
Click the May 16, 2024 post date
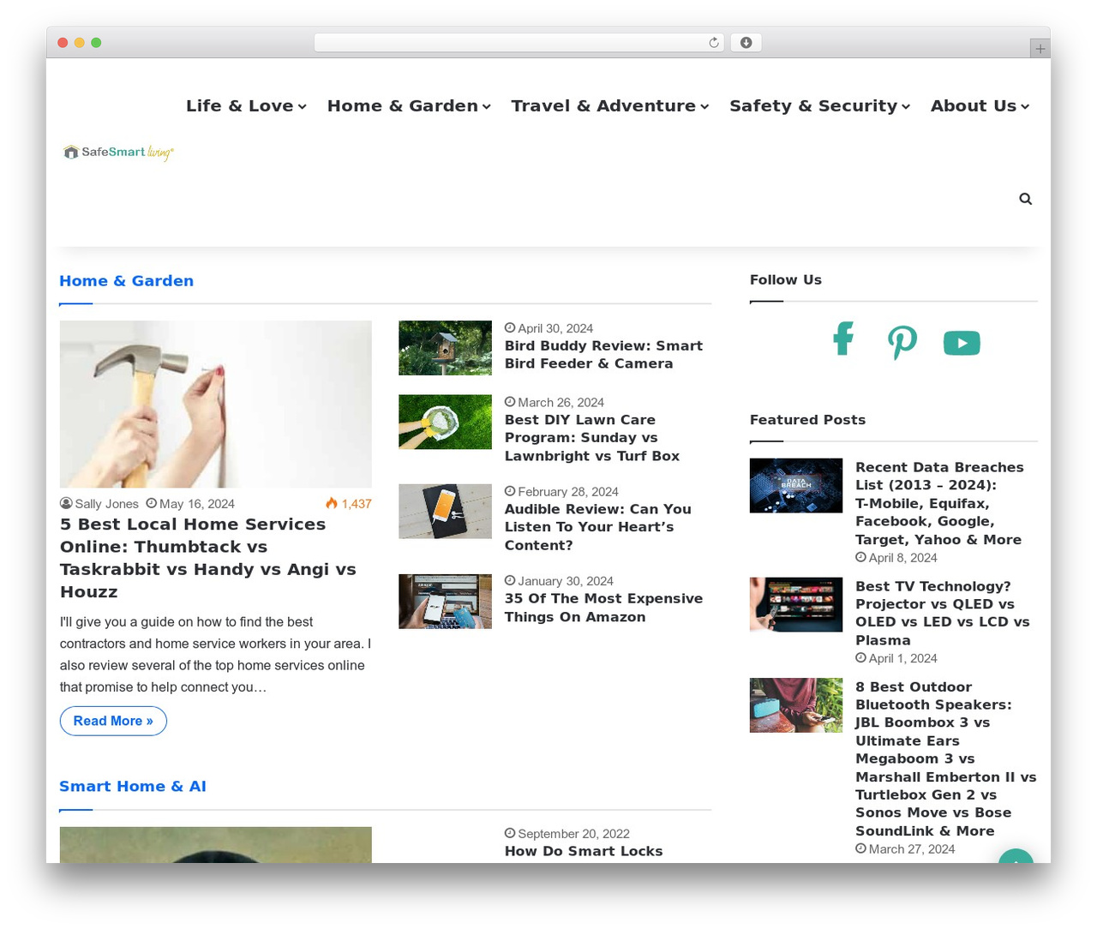190,504
